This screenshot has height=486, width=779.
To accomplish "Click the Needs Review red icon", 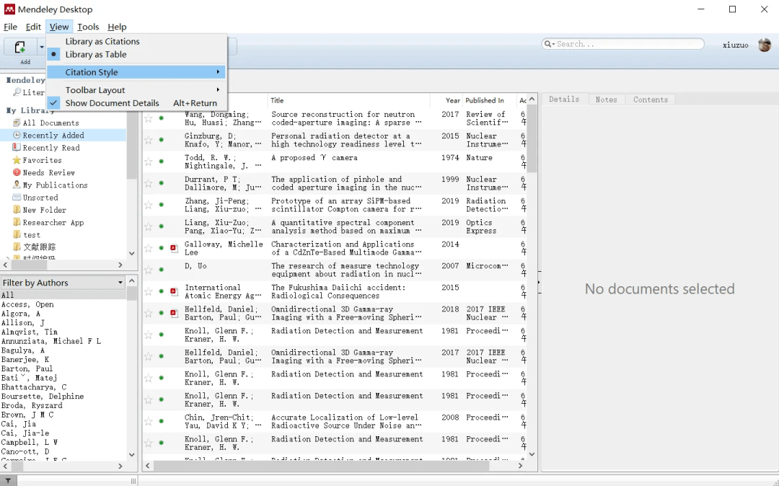I will 17,172.
